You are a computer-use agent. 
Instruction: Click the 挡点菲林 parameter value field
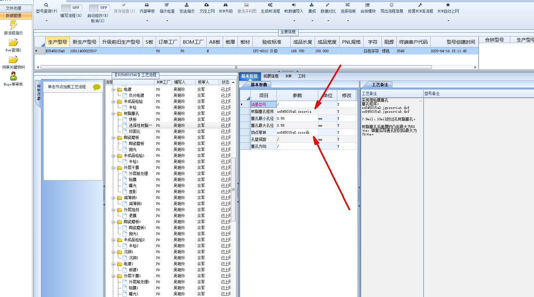[297, 133]
